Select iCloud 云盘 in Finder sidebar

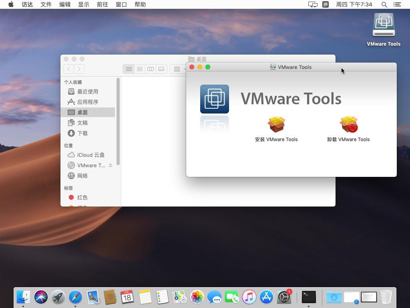click(88, 155)
